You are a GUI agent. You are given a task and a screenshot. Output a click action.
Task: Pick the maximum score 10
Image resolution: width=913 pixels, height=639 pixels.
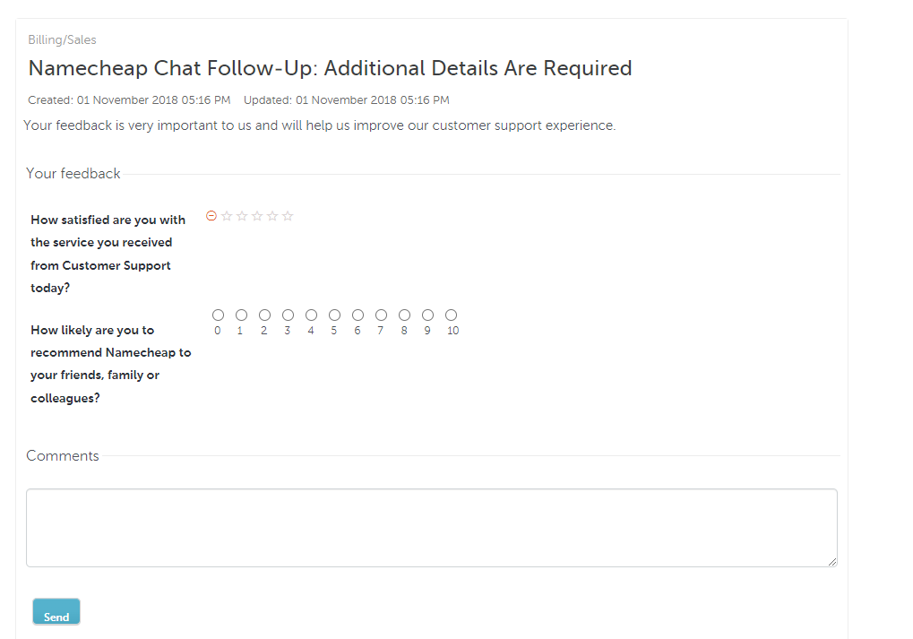click(x=451, y=315)
